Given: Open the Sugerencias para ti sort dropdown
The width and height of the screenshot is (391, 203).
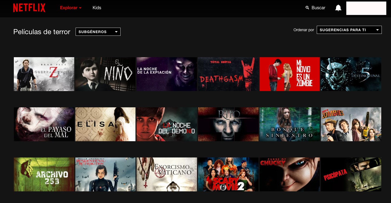Looking at the screenshot, I should (349, 30).
